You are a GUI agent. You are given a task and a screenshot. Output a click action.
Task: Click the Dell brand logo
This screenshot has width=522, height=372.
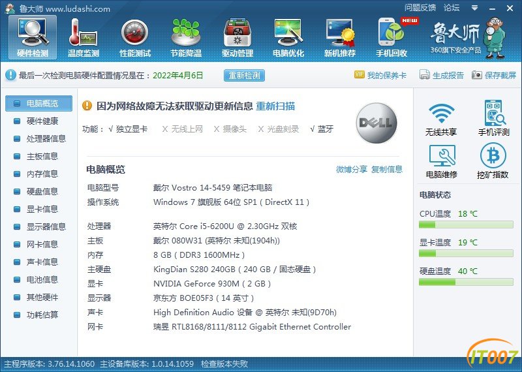(x=376, y=123)
